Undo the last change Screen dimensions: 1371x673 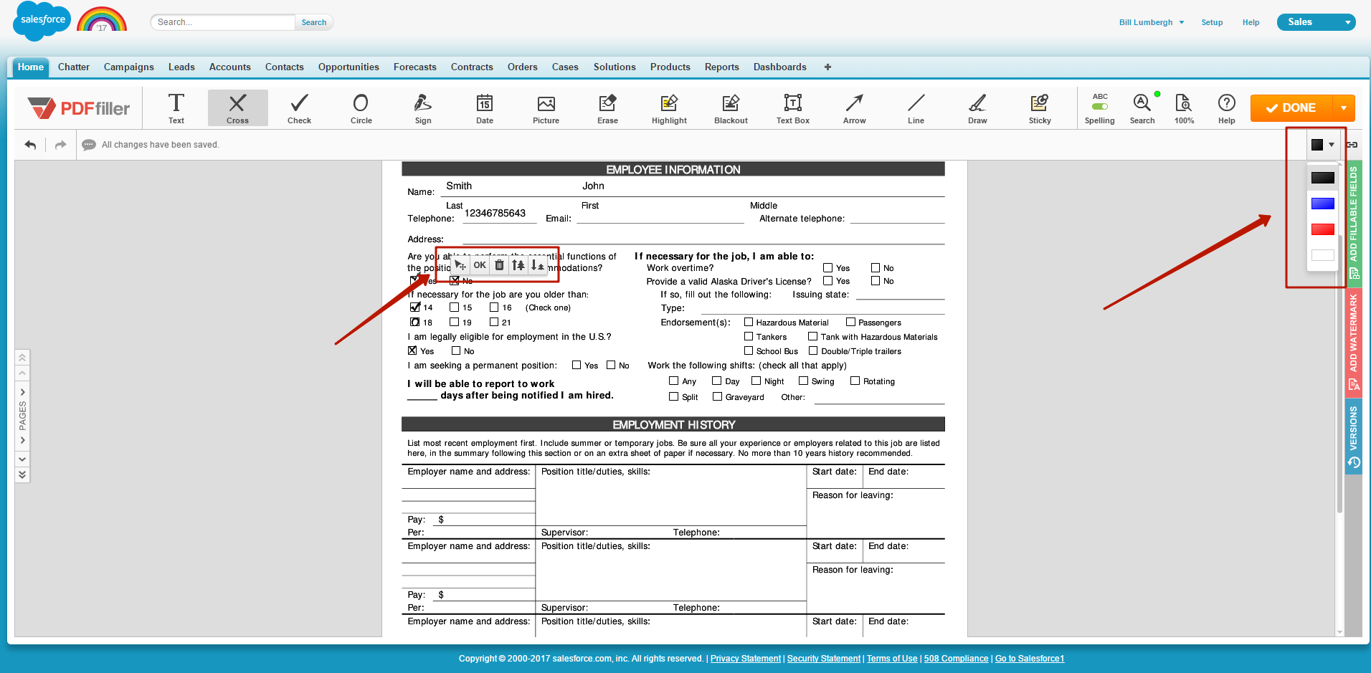pos(30,145)
